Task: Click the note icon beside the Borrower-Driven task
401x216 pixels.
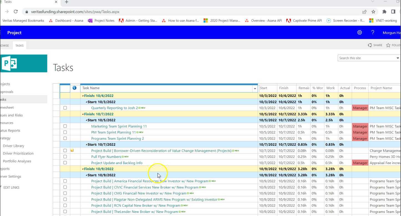Action: (72, 150)
